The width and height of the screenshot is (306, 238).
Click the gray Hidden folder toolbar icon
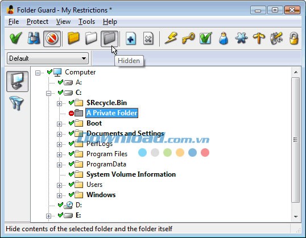coord(109,39)
